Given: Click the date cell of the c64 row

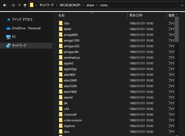Looking at the screenshot, I should tap(141, 109).
